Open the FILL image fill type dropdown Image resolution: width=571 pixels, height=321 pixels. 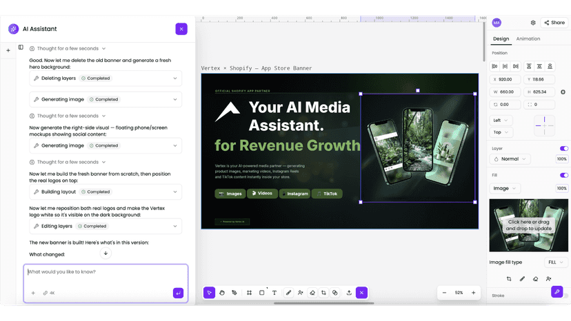tap(556, 262)
